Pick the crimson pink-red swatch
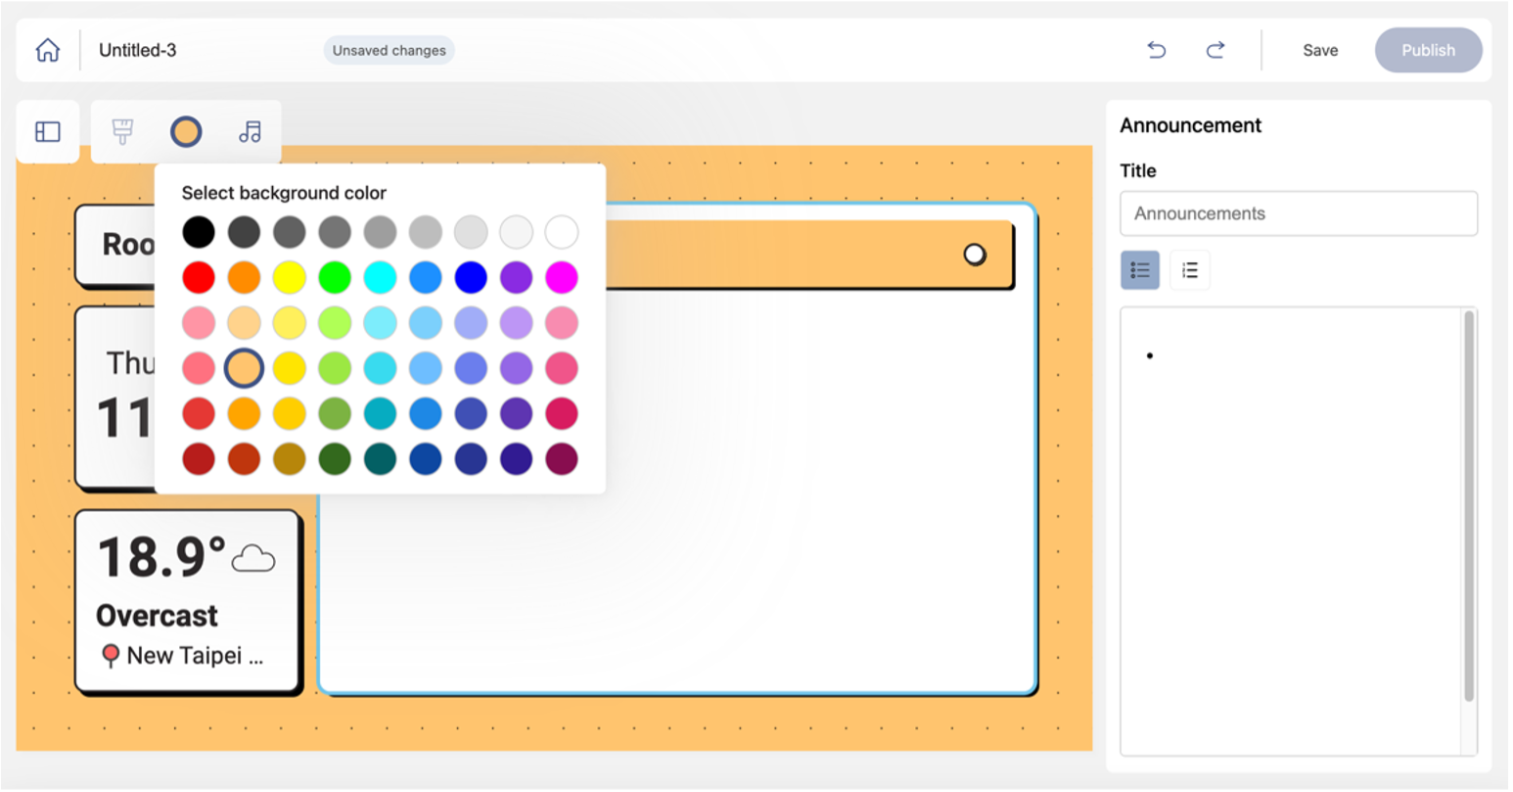The width and height of the screenshot is (1513, 792). (562, 413)
